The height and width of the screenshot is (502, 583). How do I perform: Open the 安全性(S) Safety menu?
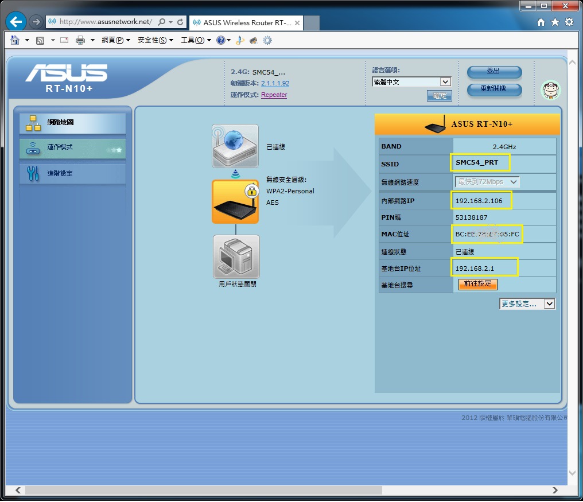coord(156,40)
